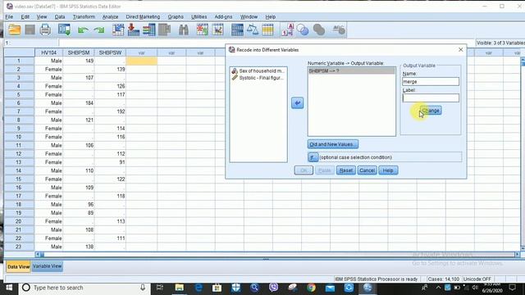Click the HV104 column header
This screenshot has height=295, width=525.
coord(49,52)
